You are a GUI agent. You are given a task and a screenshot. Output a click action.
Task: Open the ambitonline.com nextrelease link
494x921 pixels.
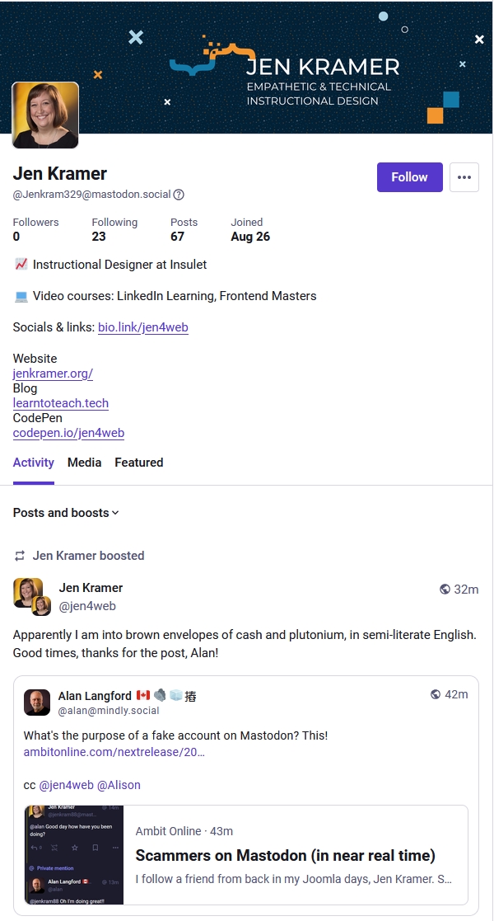pyautogui.click(x=114, y=752)
